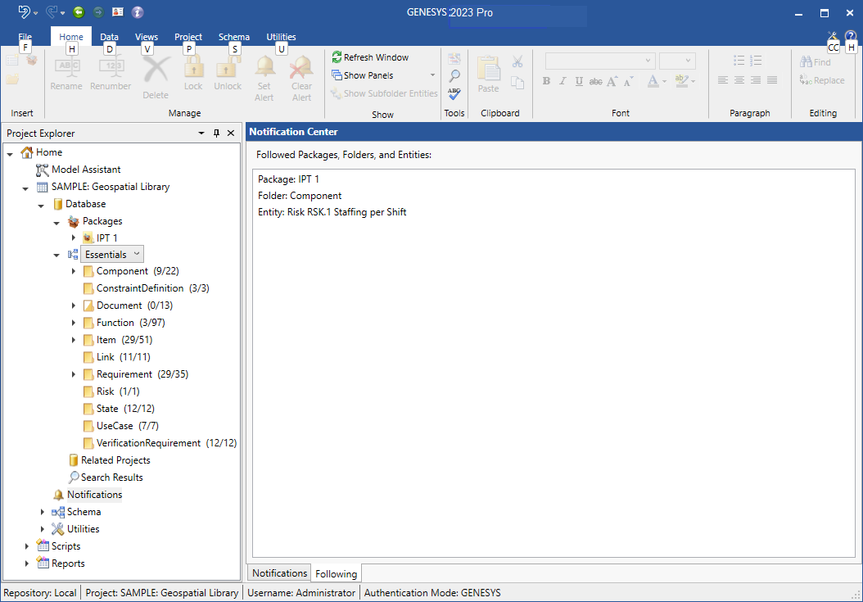Click the Redo arrow in title bar
The width and height of the screenshot is (863, 602).
point(52,11)
